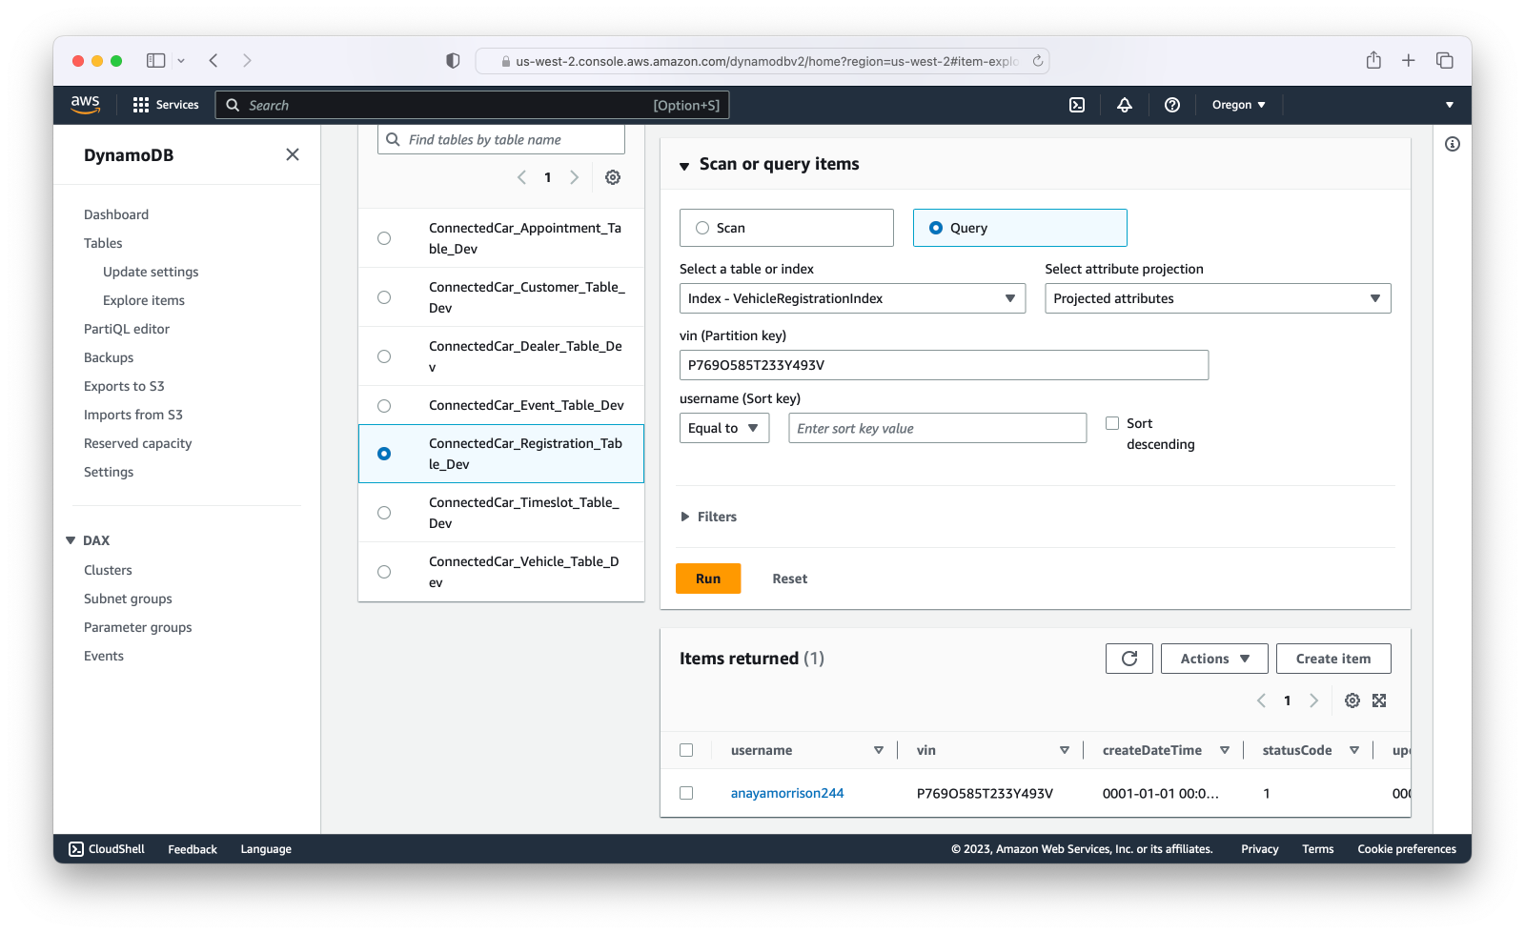The height and width of the screenshot is (934, 1525).
Task: Open Dashboard in the DynamoDB sidebar
Action: tap(116, 214)
